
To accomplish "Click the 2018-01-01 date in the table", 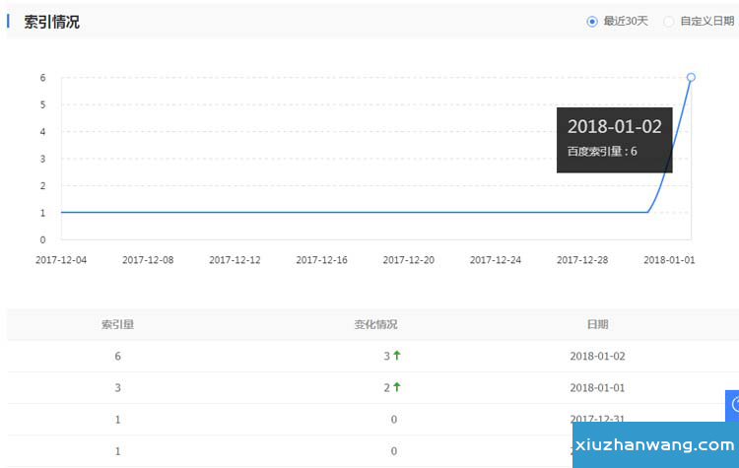I will click(597, 387).
